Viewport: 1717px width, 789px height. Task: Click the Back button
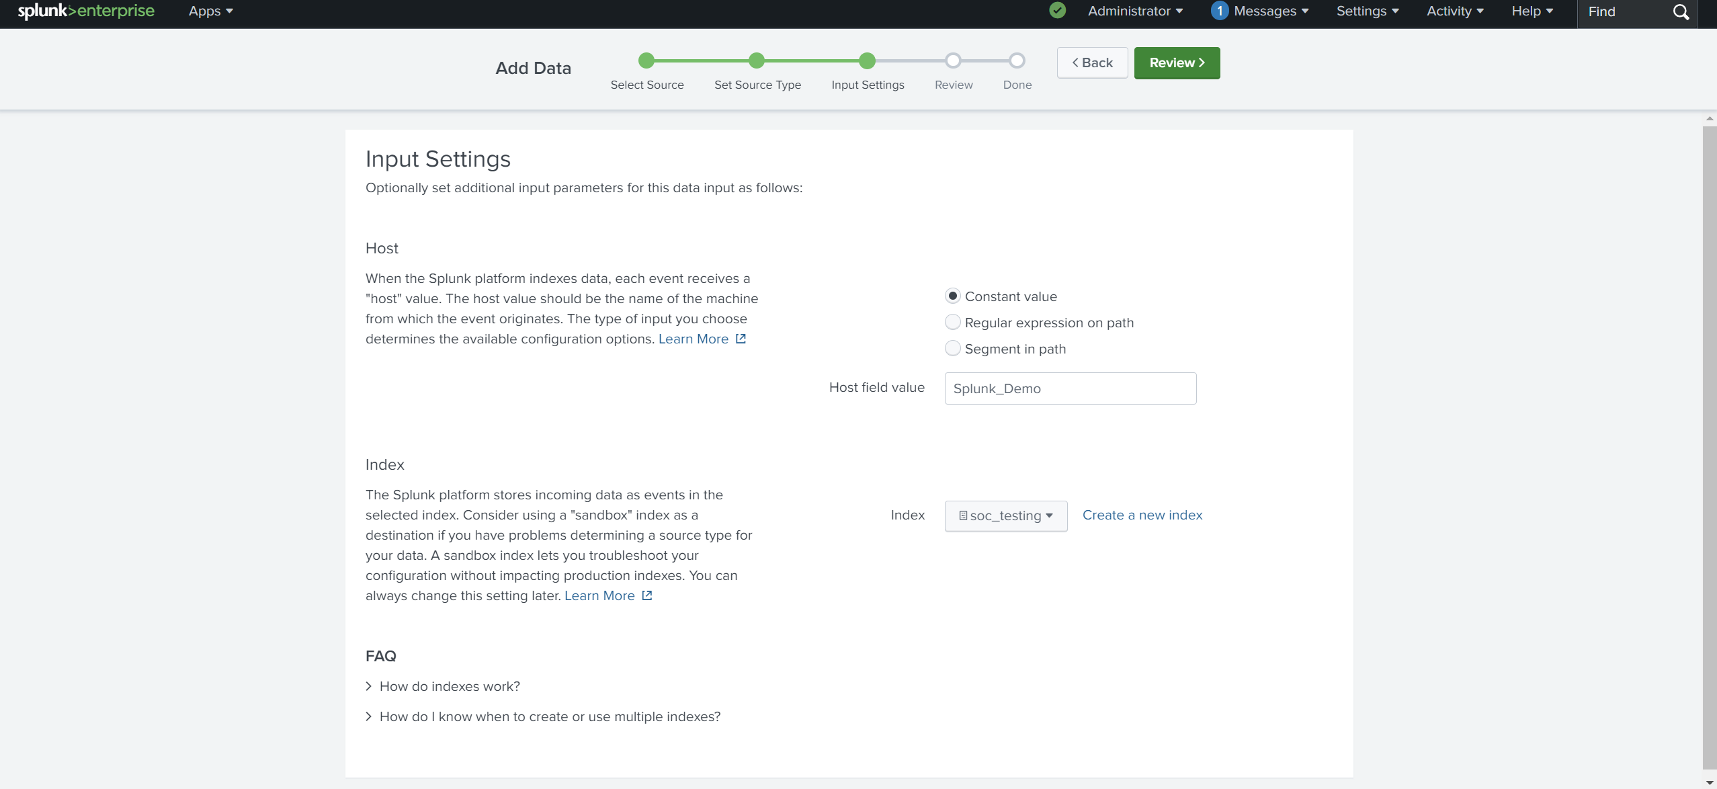1092,63
